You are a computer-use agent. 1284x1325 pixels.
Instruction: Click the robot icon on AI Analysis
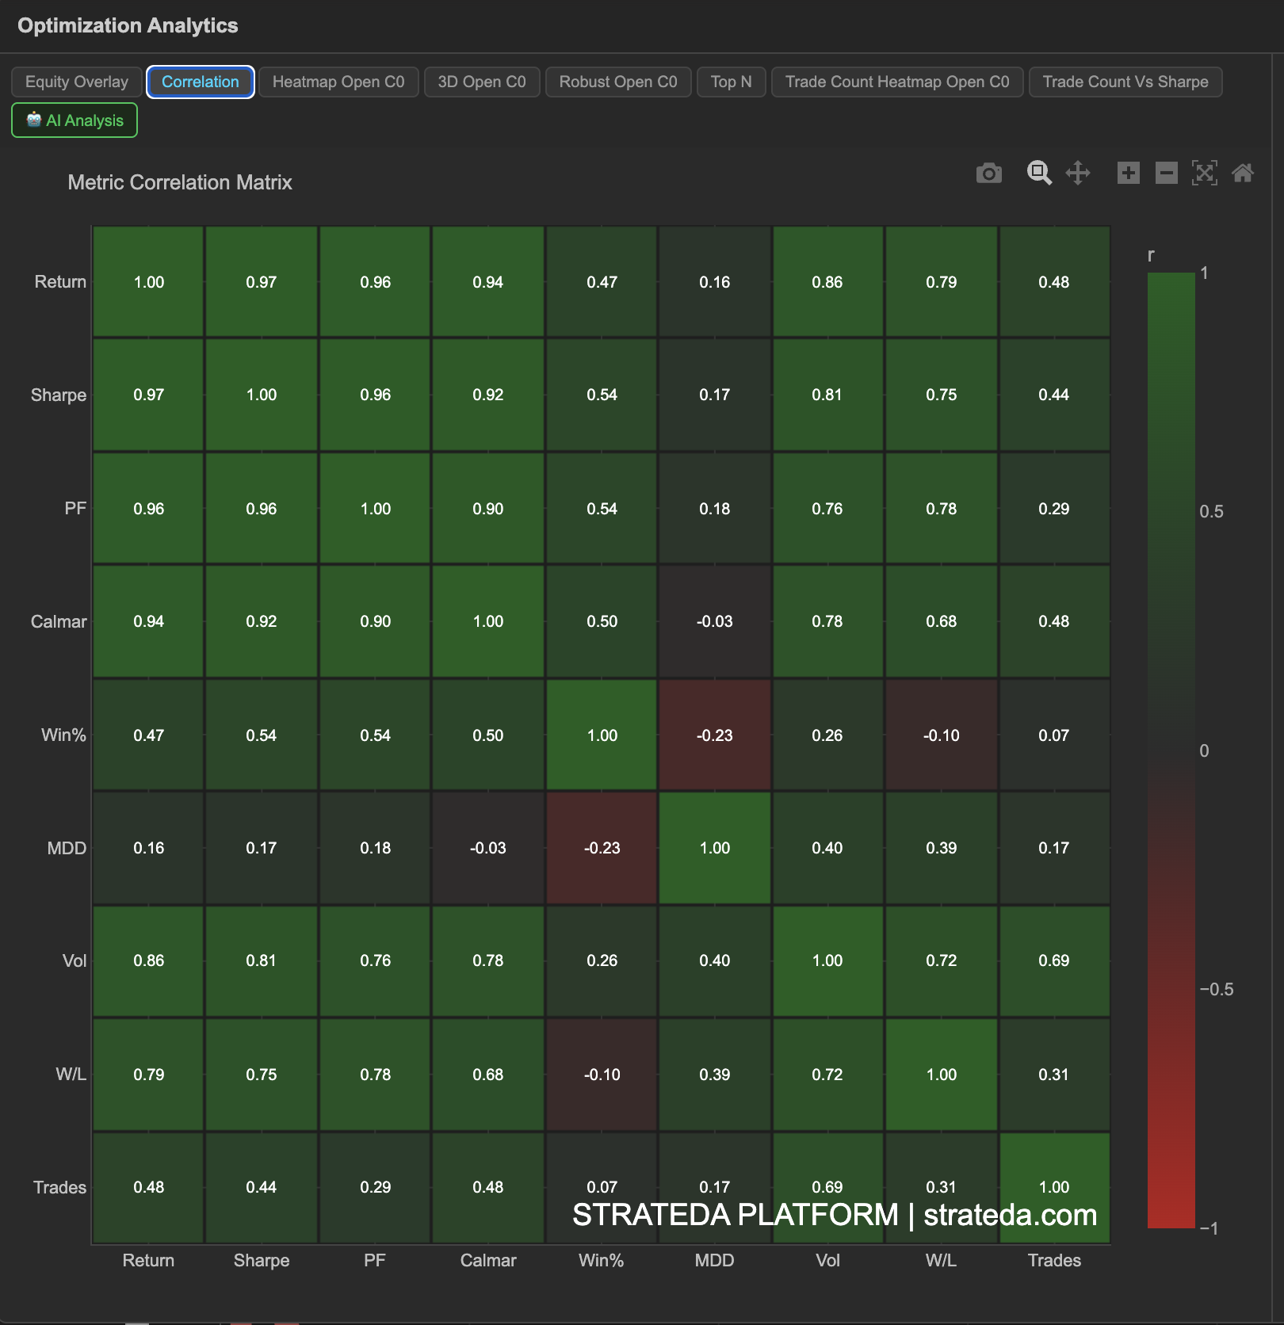pyautogui.click(x=32, y=120)
